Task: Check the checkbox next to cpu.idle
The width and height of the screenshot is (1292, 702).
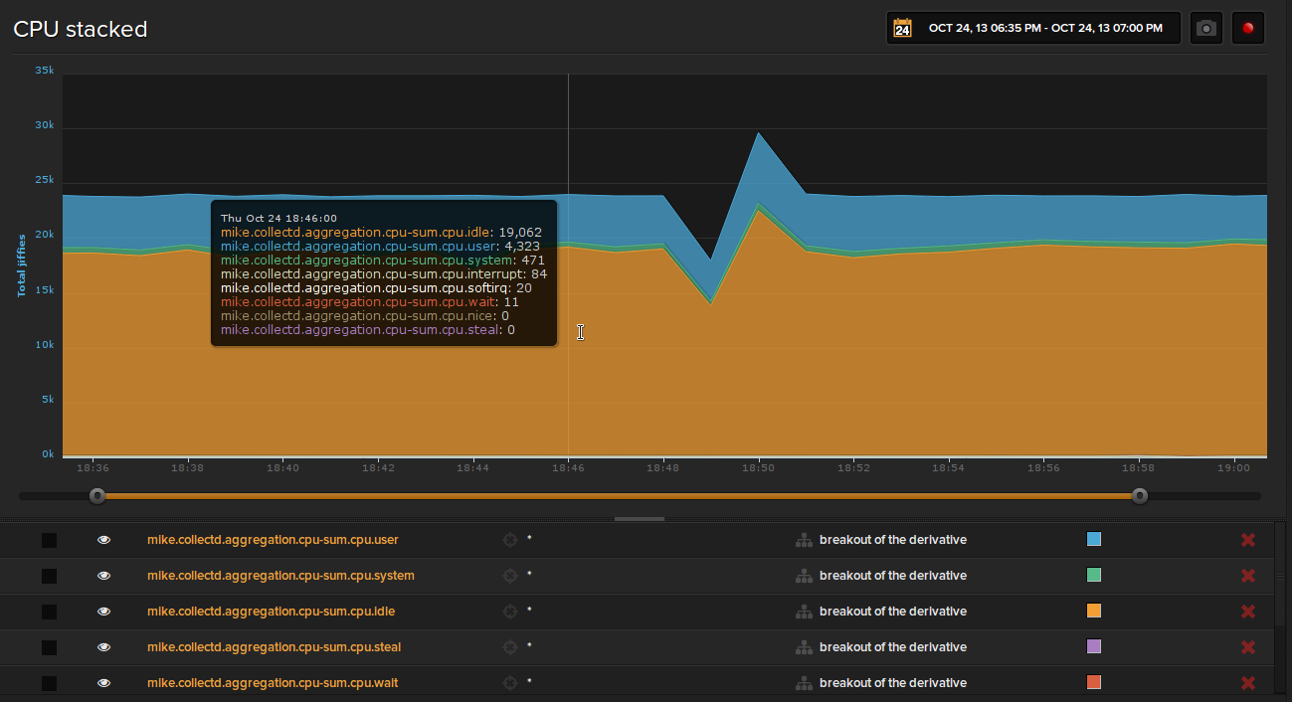Action: (49, 611)
